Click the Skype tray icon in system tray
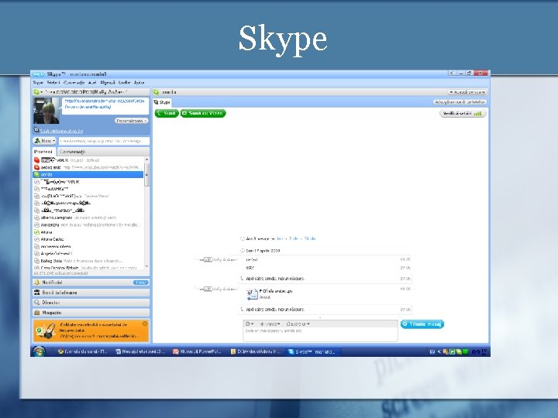The width and height of the screenshot is (558, 418). (459, 352)
